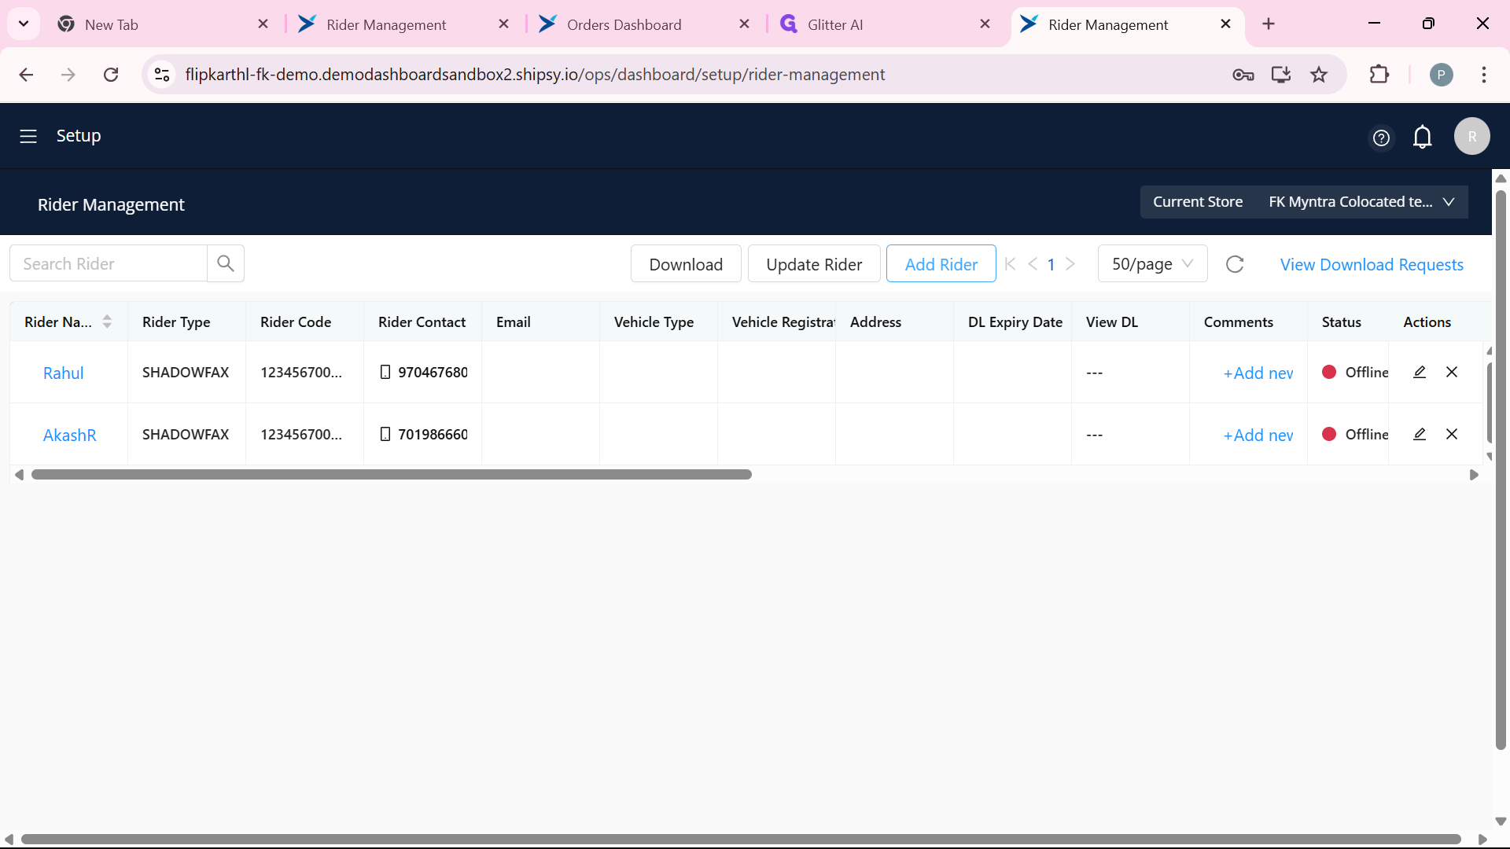Click AkashR's Offline status
This screenshot has height=849, width=1510.
1355,434
